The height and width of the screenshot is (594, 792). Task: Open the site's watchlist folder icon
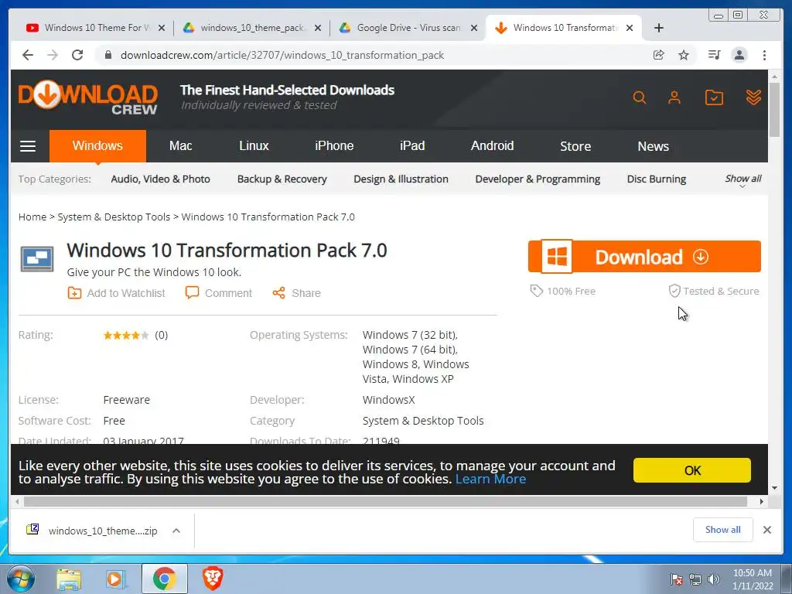click(714, 97)
